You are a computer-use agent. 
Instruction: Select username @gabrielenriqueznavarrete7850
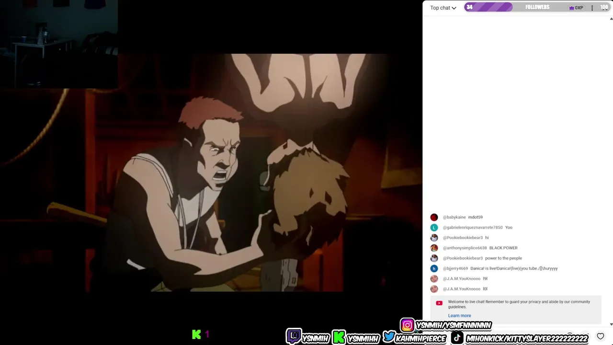473,228
